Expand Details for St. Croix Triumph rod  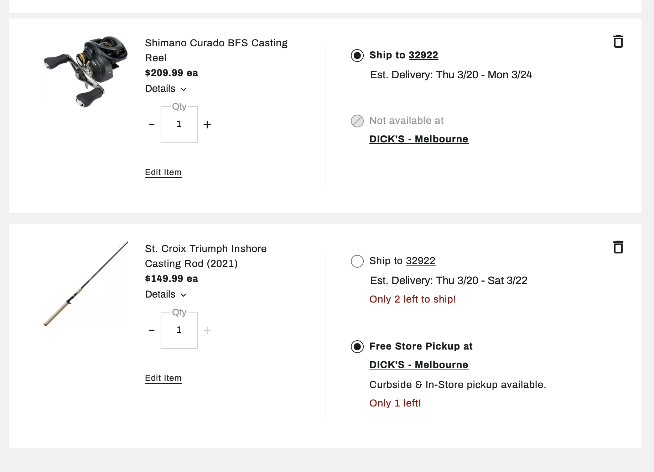tap(166, 294)
